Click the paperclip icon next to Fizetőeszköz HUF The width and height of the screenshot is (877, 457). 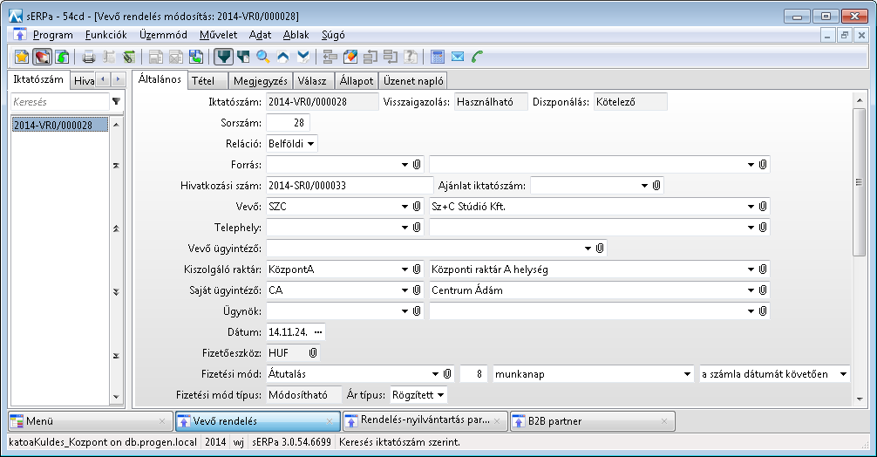[x=313, y=353]
